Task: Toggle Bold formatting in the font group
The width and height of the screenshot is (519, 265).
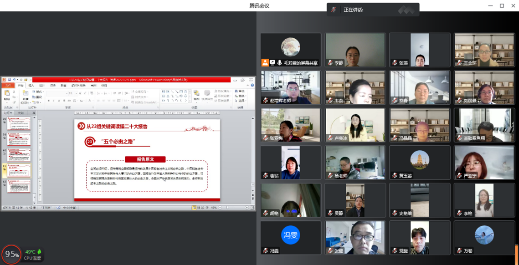Action: 48,101
